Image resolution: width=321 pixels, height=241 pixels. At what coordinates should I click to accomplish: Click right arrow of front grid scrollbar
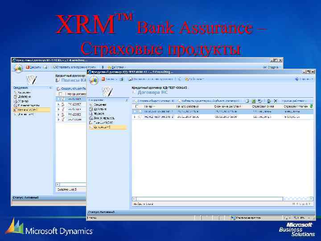click(x=311, y=199)
